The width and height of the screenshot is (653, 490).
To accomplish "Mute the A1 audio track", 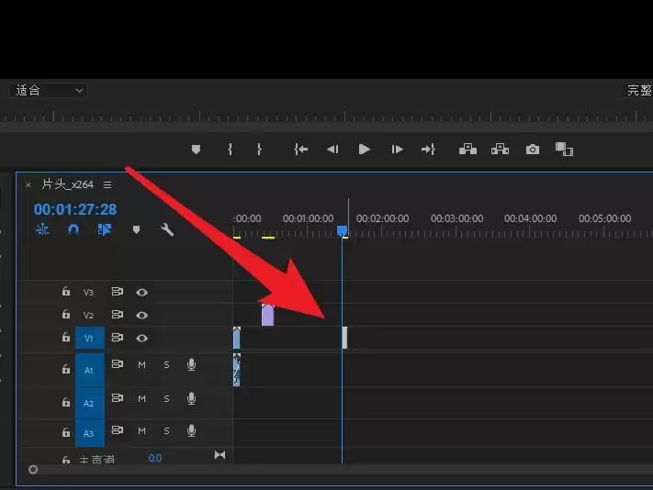I will 142,365.
